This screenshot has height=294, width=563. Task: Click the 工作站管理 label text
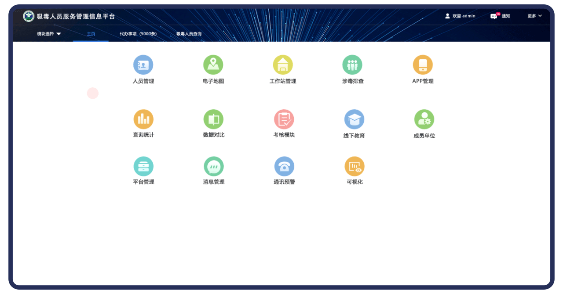click(283, 81)
